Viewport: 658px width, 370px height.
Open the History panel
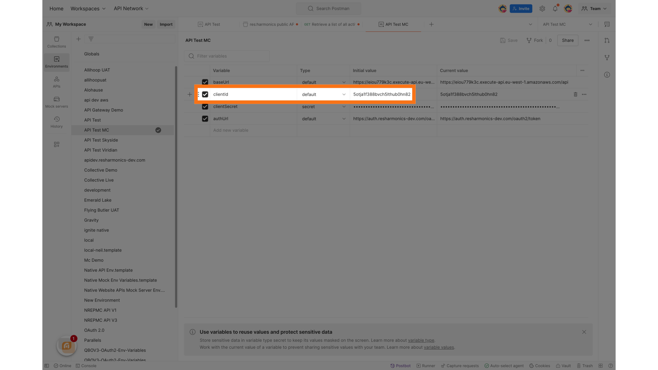[x=57, y=122]
